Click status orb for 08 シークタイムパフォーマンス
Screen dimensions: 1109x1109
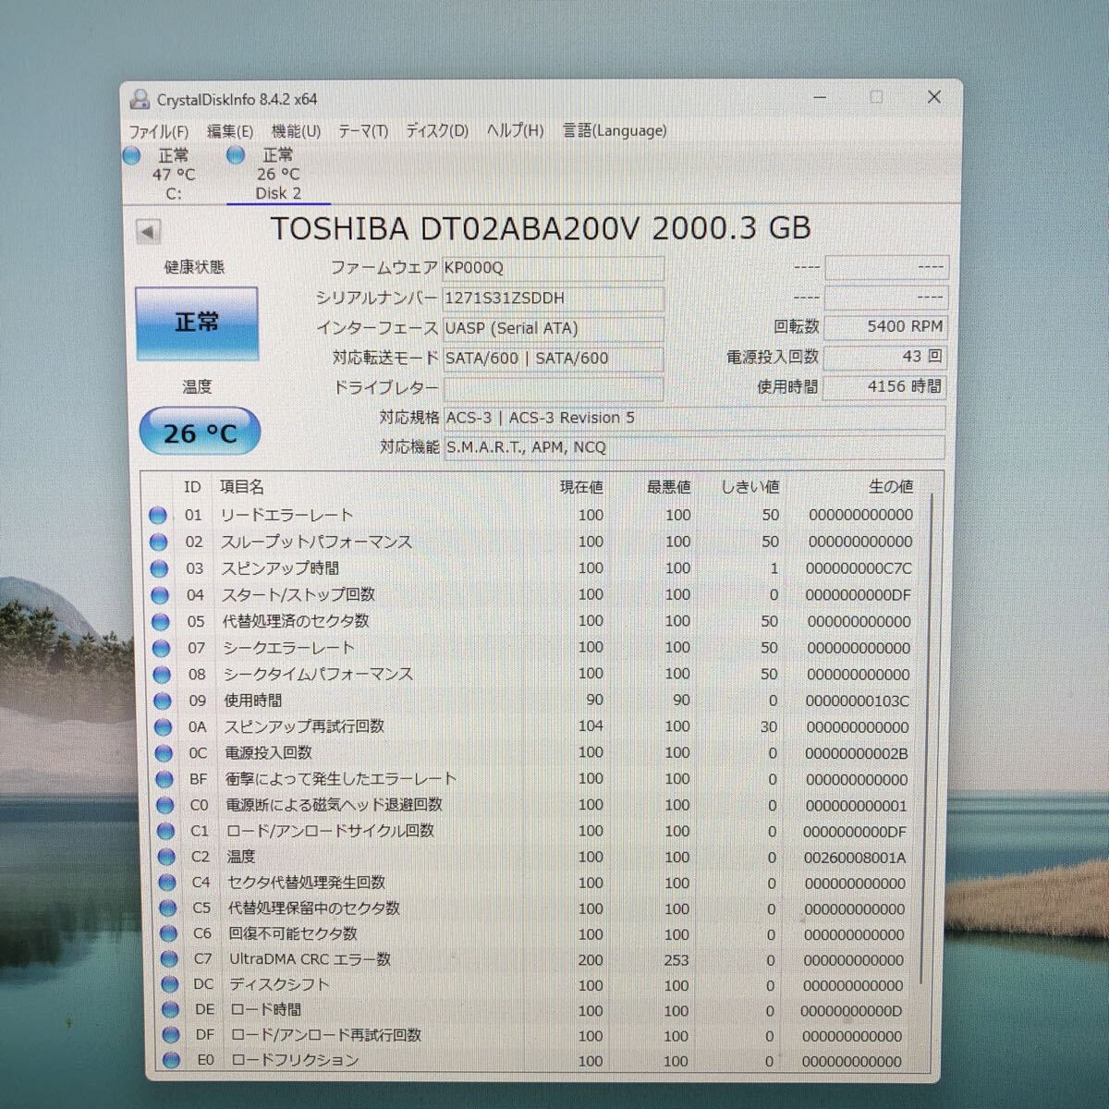click(162, 675)
